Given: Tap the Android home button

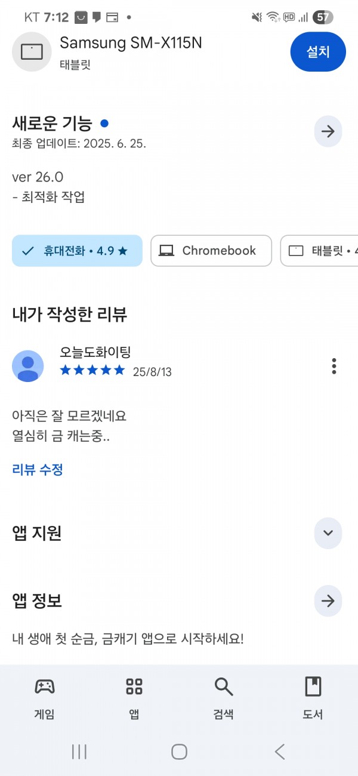Looking at the screenshot, I should coord(179,752).
